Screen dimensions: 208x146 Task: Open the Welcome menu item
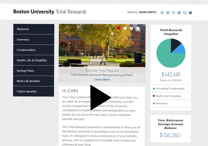coord(34,29)
